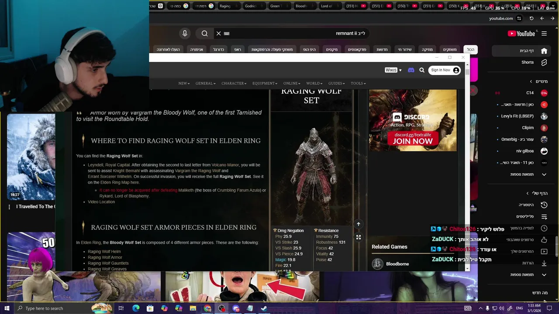This screenshot has height=314, width=559.
Task: Expand the NEW wiki menu
Action: tap(184, 83)
